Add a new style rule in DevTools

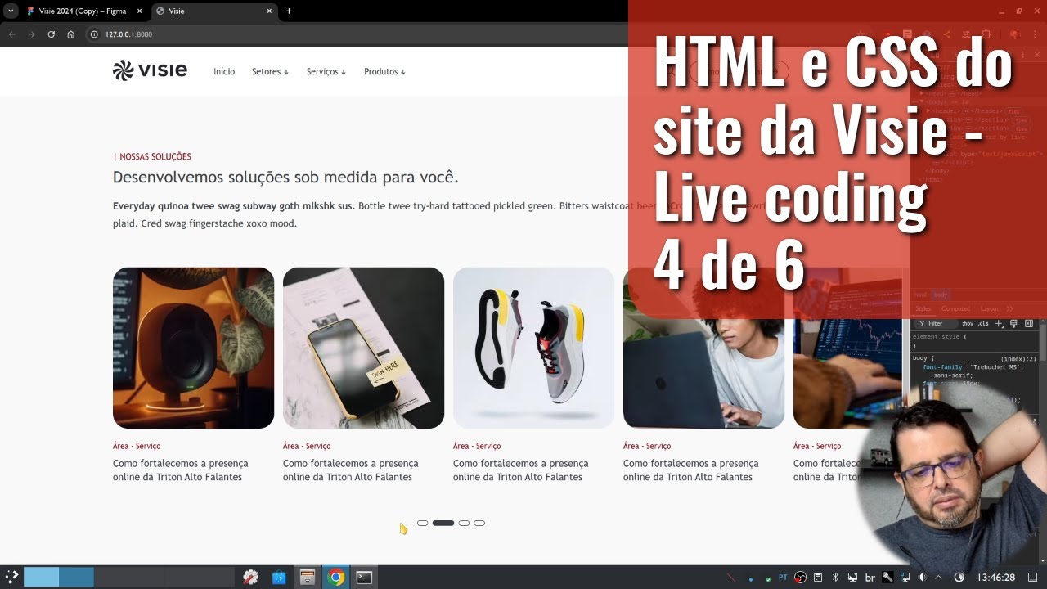999,324
